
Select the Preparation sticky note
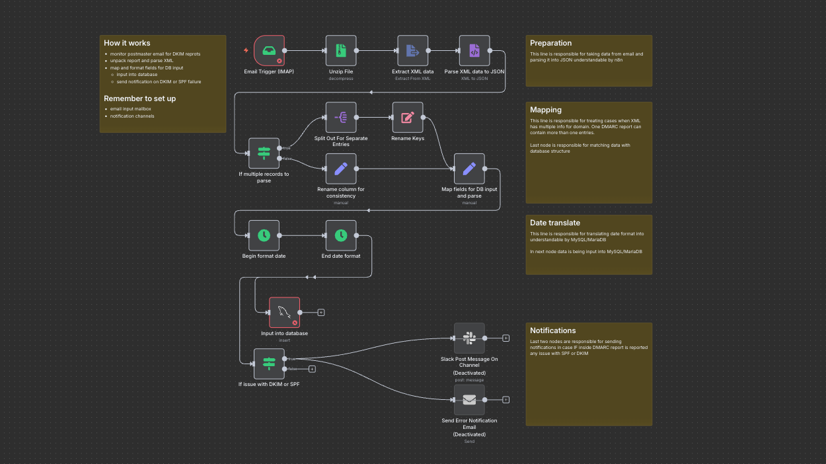(588, 61)
